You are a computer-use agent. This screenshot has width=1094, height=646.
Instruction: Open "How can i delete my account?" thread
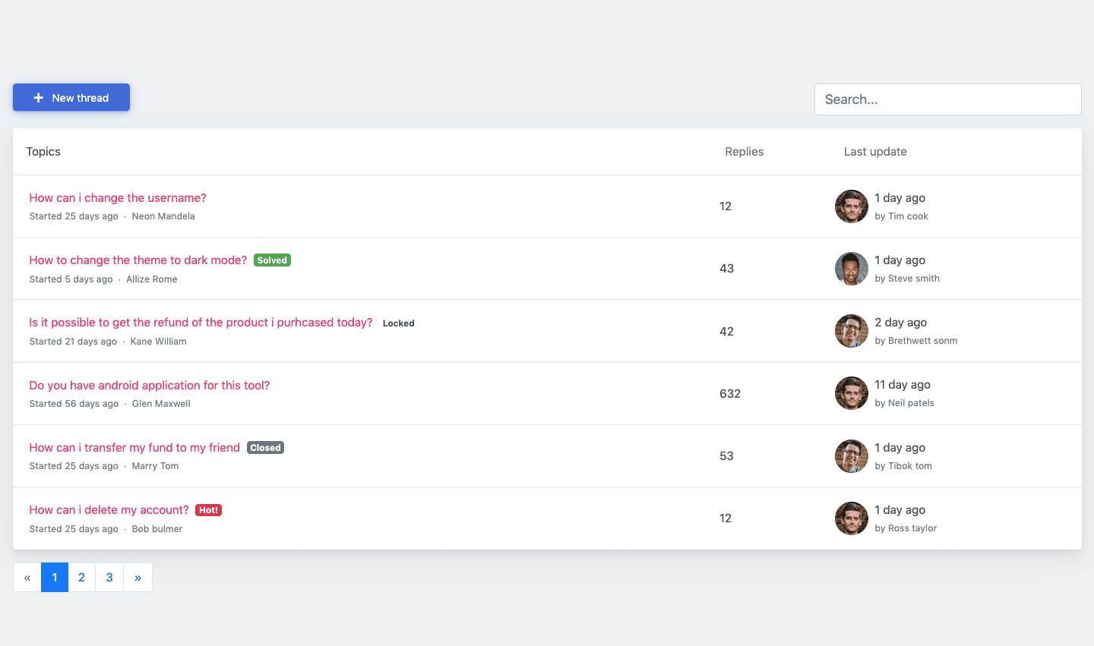[x=108, y=509]
